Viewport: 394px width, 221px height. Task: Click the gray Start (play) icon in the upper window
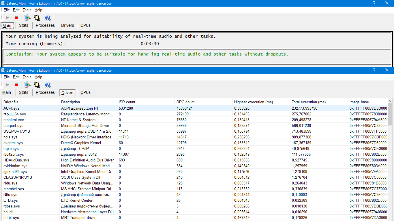(x=7, y=18)
